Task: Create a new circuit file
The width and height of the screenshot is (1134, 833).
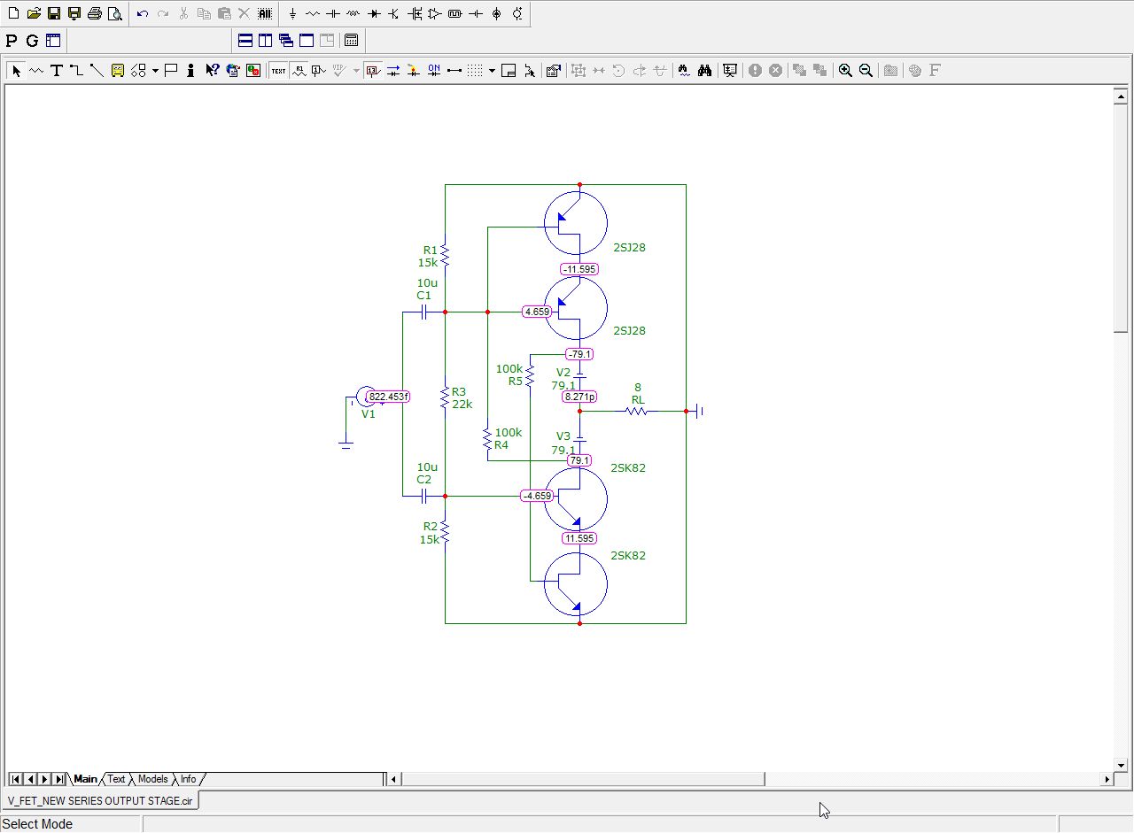Action: [x=13, y=14]
